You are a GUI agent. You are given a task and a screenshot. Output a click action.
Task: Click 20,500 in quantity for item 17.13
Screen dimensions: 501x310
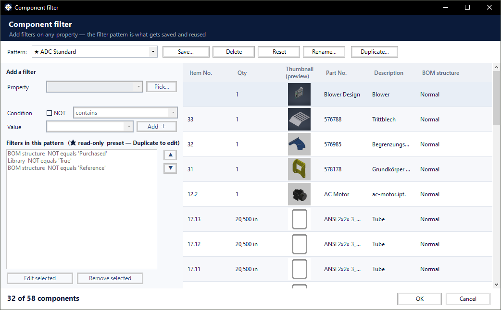[246, 219]
